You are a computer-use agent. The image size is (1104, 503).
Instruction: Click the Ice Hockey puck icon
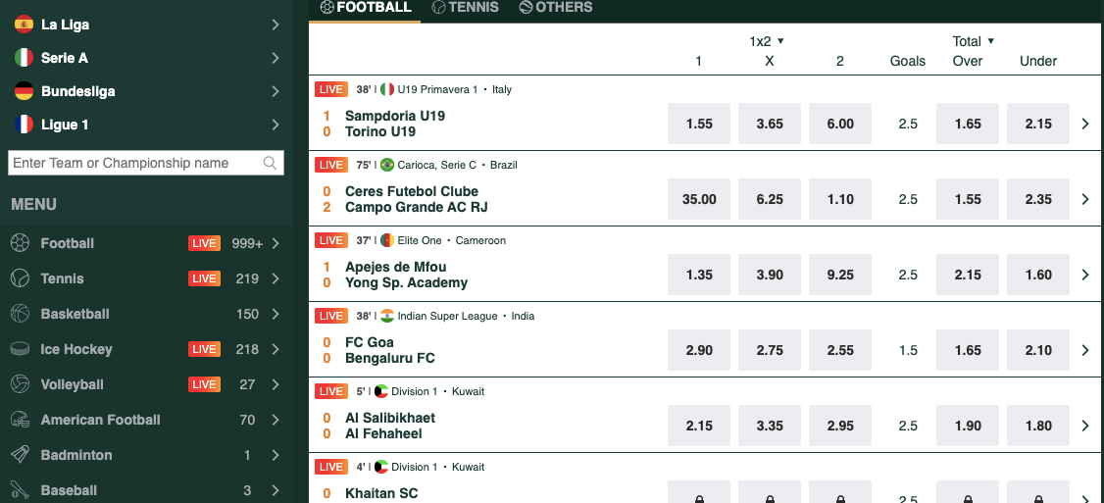point(20,349)
